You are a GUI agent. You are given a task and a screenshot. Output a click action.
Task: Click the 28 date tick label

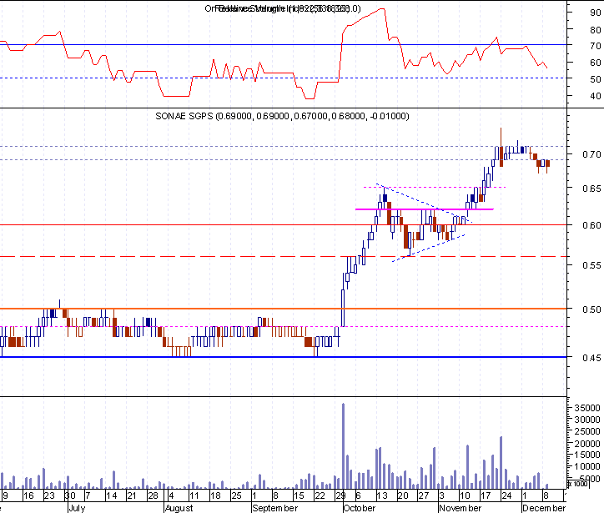click(x=153, y=495)
